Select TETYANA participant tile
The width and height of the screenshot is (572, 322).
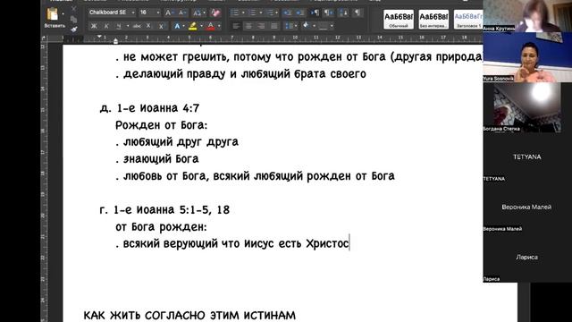click(527, 157)
